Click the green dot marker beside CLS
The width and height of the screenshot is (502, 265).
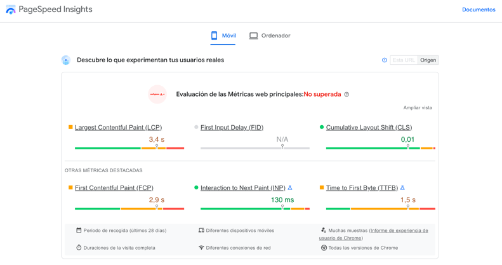pos(322,127)
